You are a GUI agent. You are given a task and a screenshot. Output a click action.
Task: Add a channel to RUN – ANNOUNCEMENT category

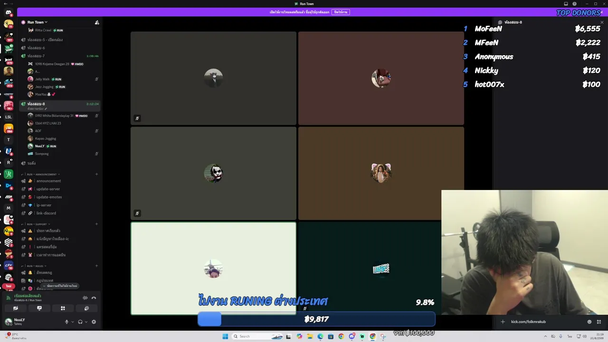96,174
